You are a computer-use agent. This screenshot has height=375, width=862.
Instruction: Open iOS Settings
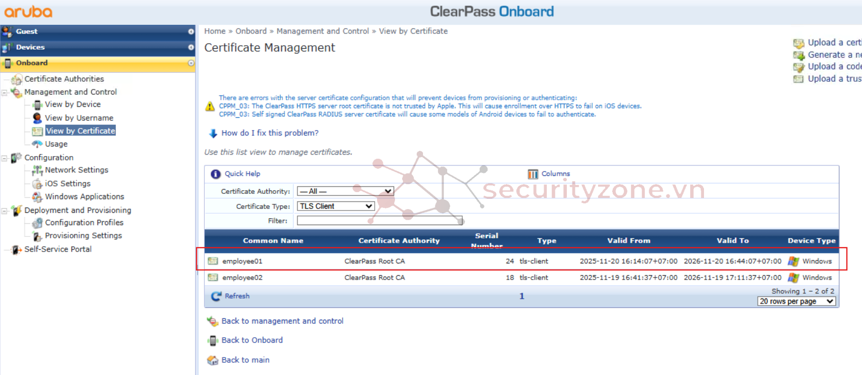(x=68, y=183)
